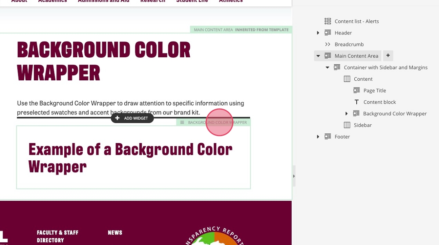Viewport: 439px width, 245px height.
Task: Click the plus icon beside Main Content Area
Action: (x=388, y=55)
